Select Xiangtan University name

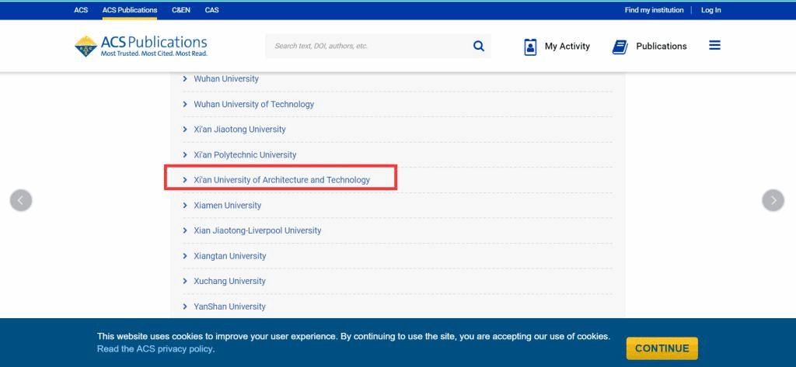230,256
